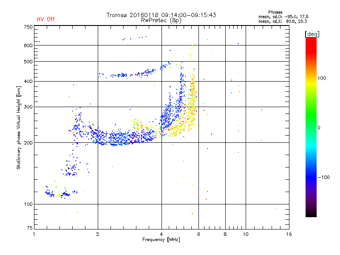The width and height of the screenshot is (340, 255).
Task: Click the red HV Off label
Action: (46, 19)
